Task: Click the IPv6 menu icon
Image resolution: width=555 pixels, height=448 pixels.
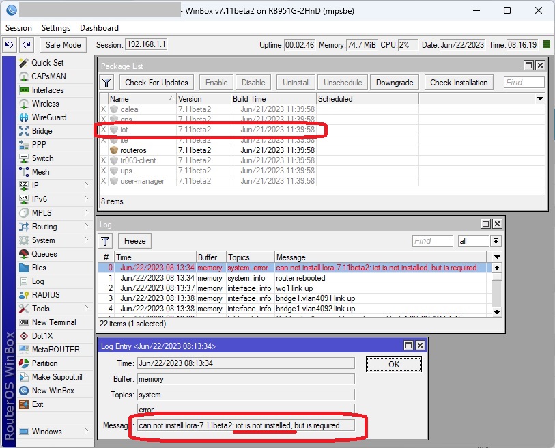Action: pyautogui.click(x=24, y=199)
